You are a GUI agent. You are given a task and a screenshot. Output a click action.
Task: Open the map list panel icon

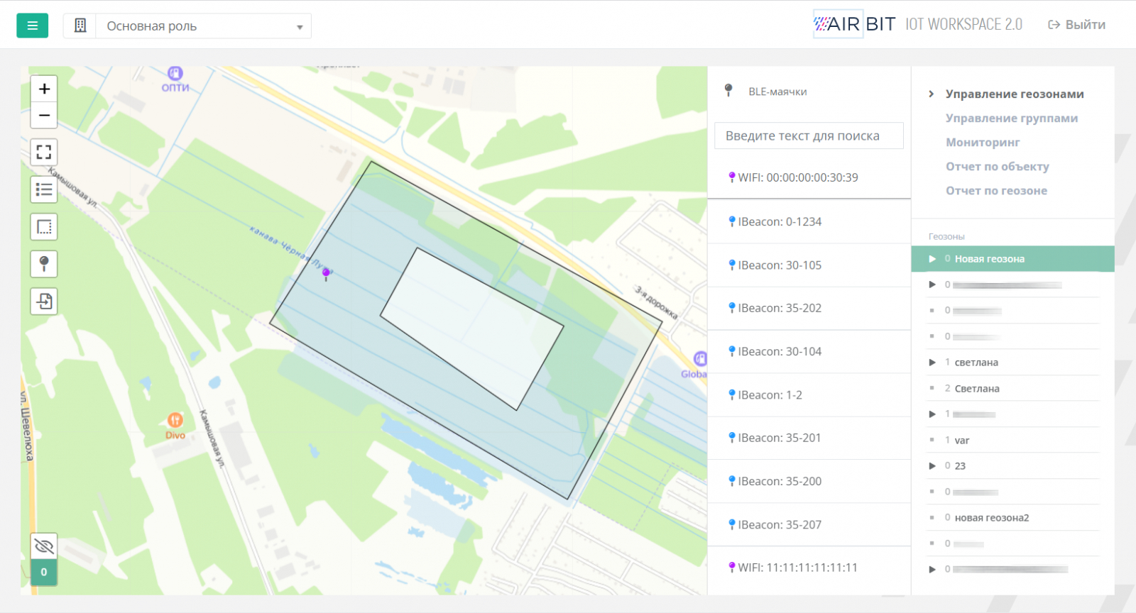(x=44, y=189)
